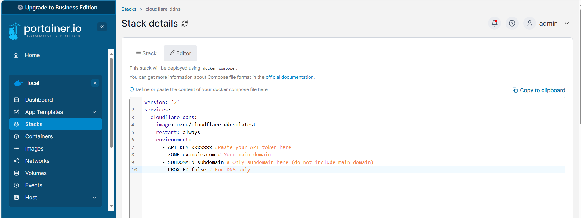
Task: Click the restart: always line
Action: [178, 132]
